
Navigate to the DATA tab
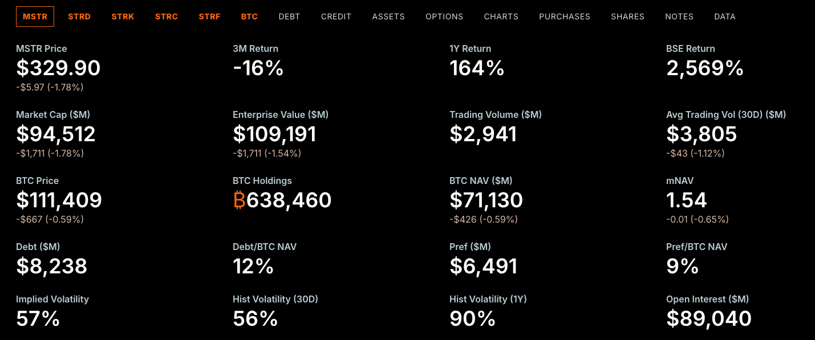point(725,17)
